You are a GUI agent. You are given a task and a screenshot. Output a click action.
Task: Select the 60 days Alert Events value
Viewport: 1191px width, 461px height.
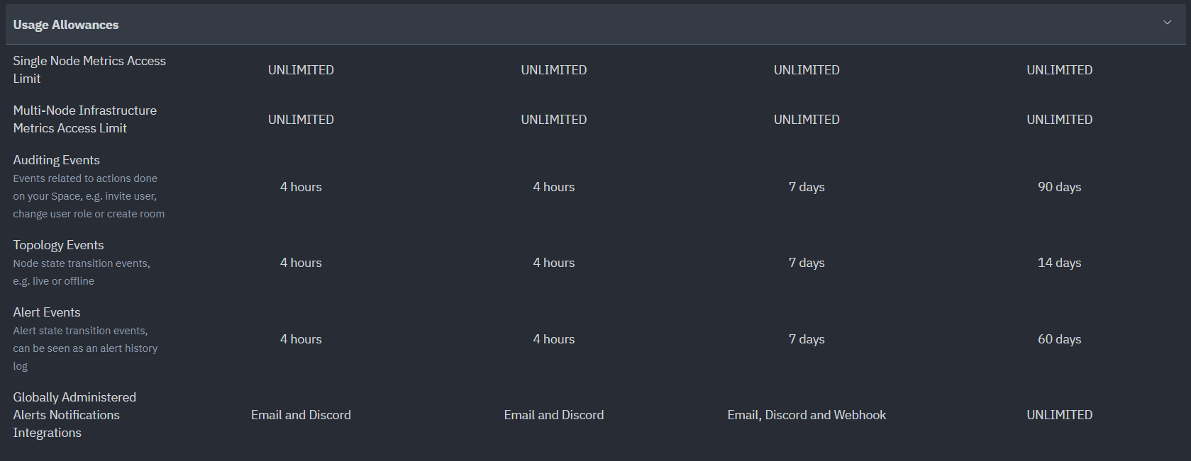(x=1059, y=339)
